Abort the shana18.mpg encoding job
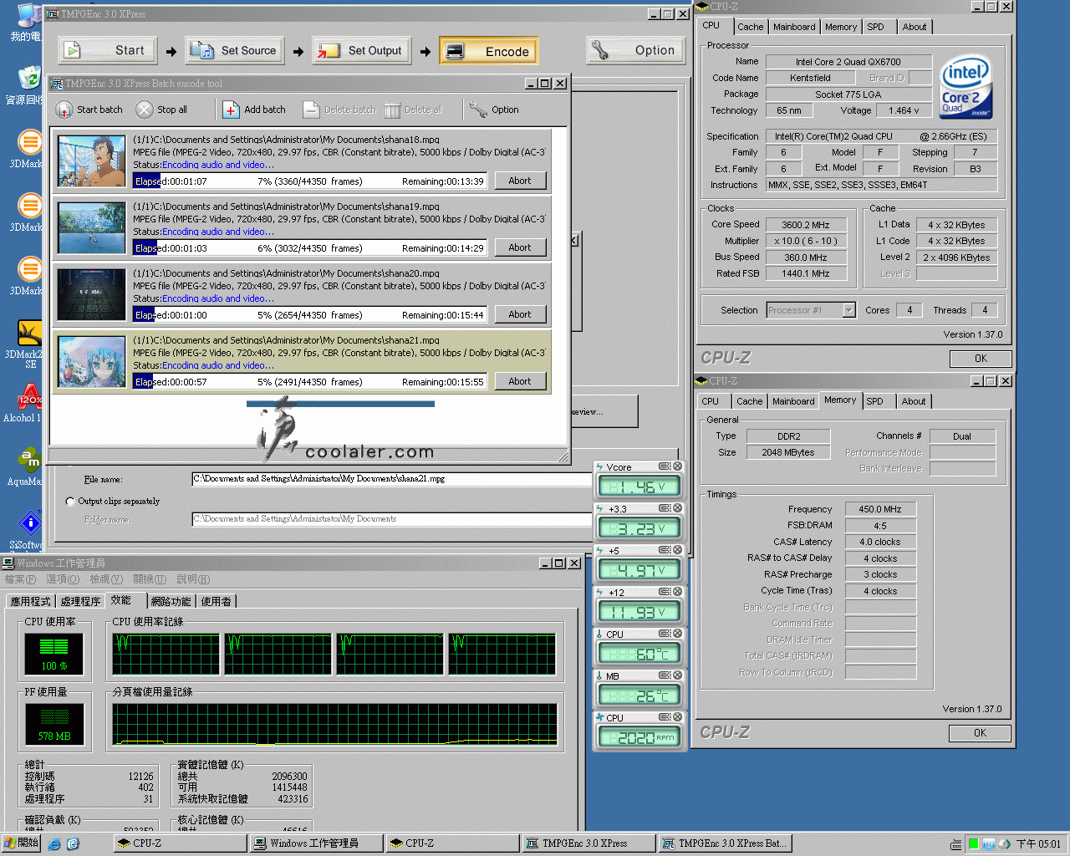The width and height of the screenshot is (1070, 856). (x=519, y=181)
